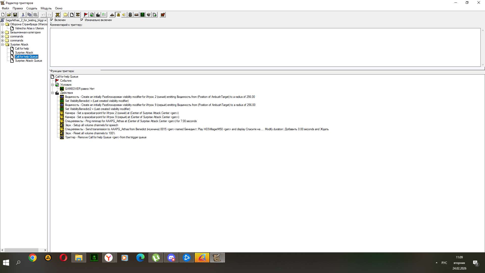Toggle Изначально включен checkbox
The width and height of the screenshot is (485, 273).
(x=82, y=20)
